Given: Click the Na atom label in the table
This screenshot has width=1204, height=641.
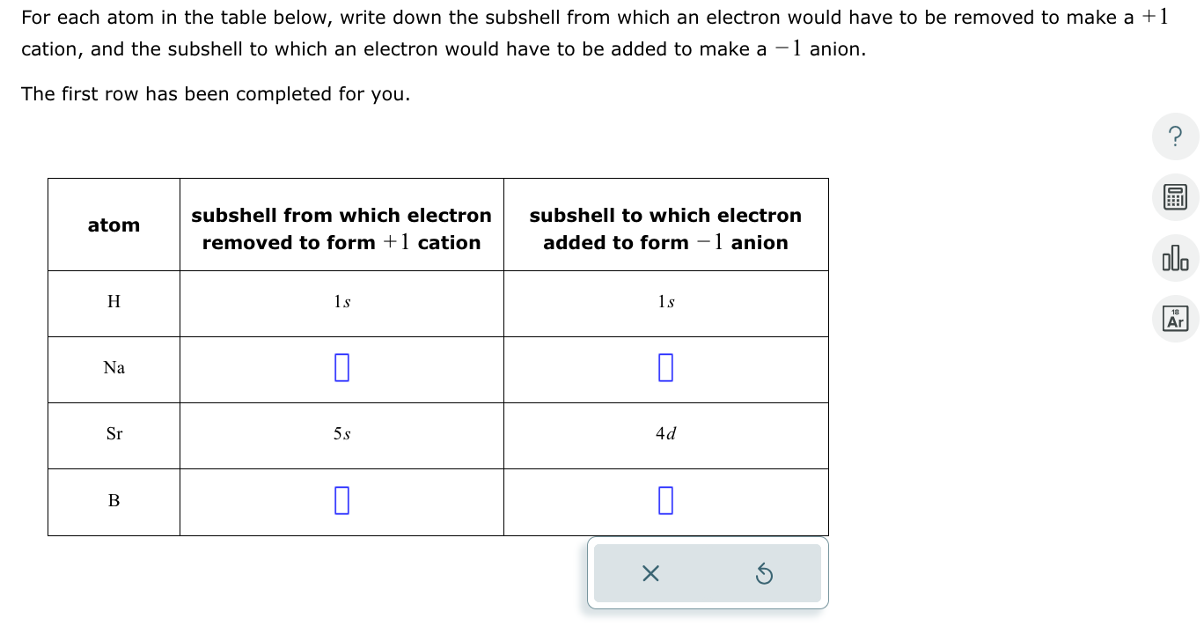Looking at the screenshot, I should point(113,367).
